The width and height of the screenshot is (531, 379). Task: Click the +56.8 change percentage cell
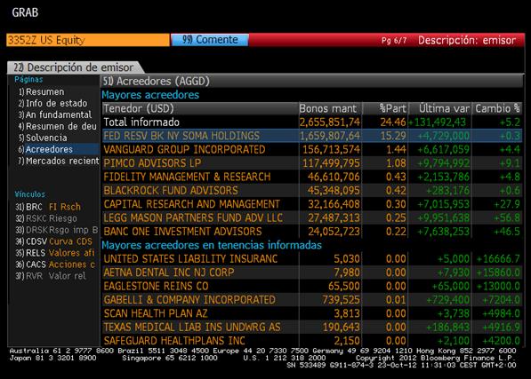tap(507, 217)
